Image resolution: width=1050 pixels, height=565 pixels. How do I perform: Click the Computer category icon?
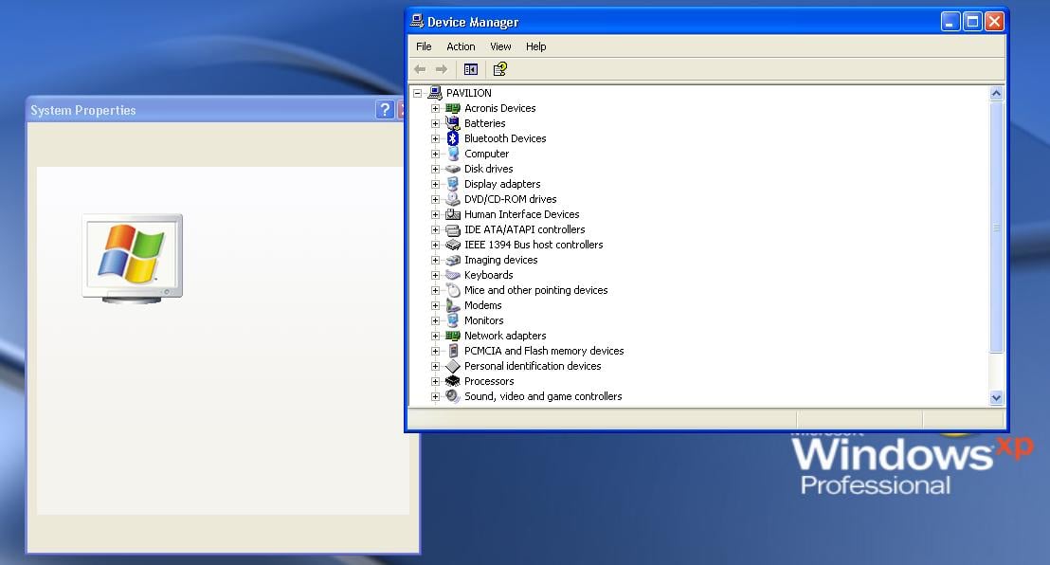453,154
